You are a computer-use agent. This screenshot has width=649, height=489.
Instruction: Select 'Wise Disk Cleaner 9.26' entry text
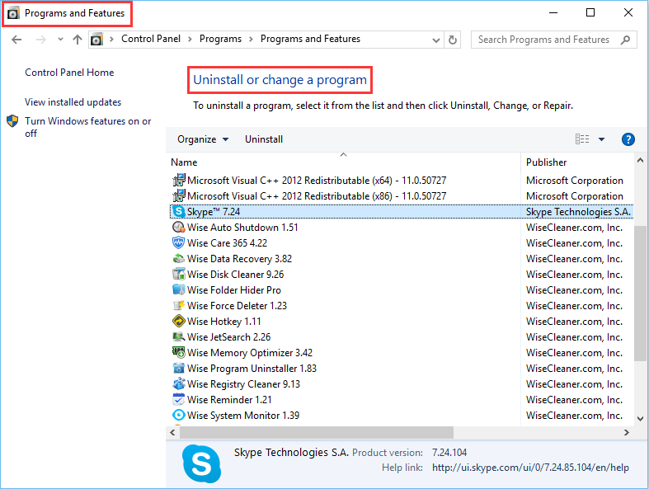pyautogui.click(x=236, y=275)
